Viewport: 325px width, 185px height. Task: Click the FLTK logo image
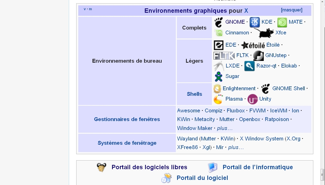click(224, 55)
